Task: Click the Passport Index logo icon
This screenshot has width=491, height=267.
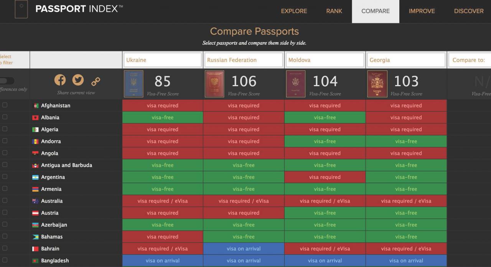Action: pyautogui.click(x=21, y=9)
